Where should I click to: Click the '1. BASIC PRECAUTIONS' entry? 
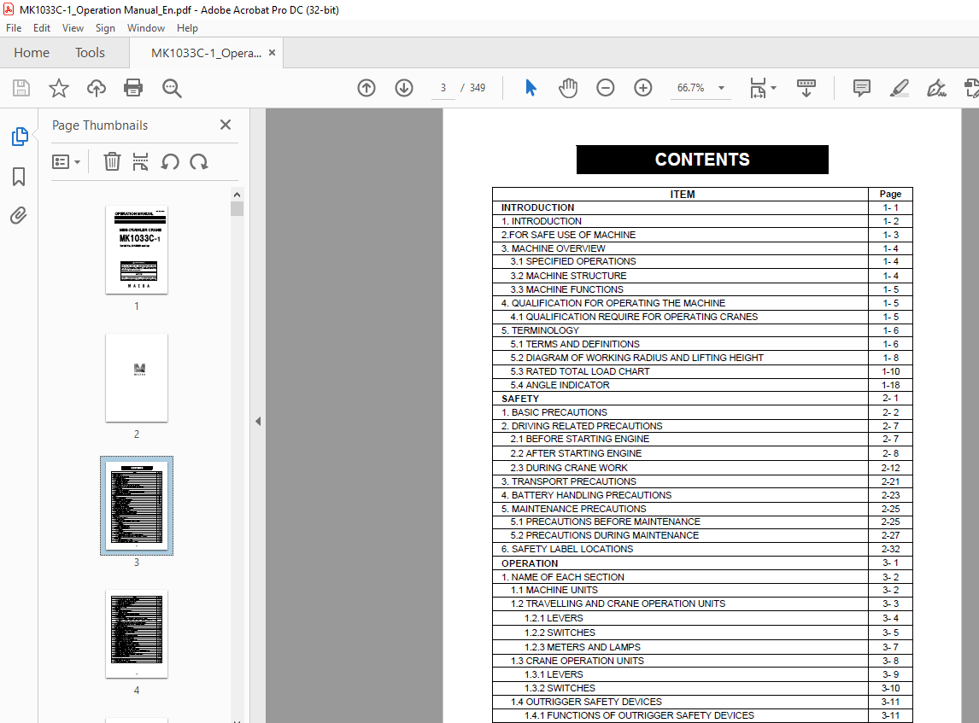(x=554, y=412)
